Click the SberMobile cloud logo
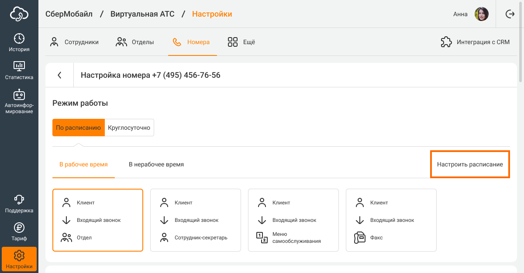Viewport: 524px width, 273px height. pyautogui.click(x=19, y=14)
